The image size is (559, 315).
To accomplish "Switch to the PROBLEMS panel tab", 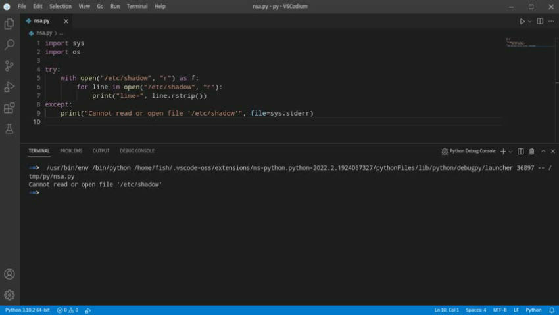I will coord(71,151).
